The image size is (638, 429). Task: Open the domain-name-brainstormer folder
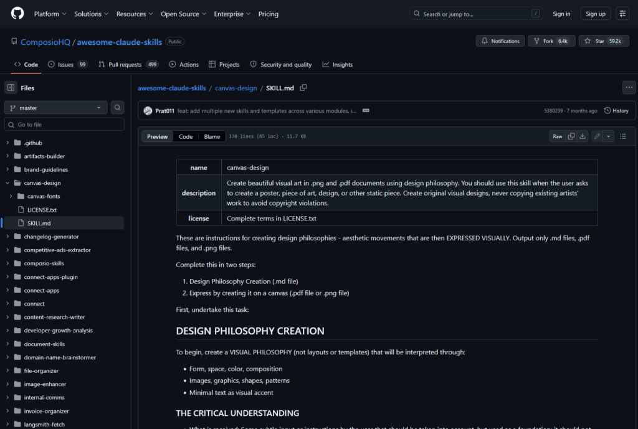point(60,357)
